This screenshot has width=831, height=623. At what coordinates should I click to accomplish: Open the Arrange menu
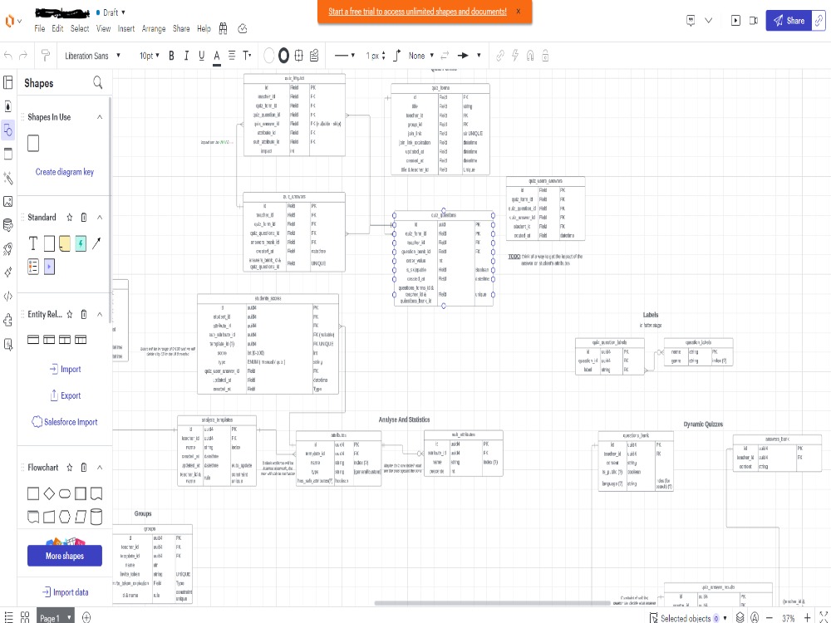(154, 28)
